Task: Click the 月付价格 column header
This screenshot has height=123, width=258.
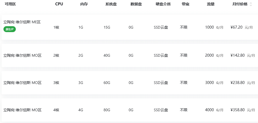Action: coord(240,4)
